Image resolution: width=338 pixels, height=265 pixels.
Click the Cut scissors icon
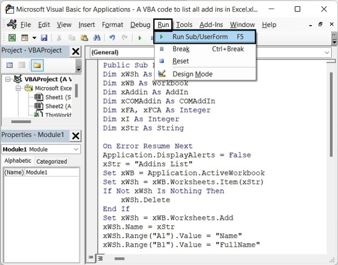(59, 38)
